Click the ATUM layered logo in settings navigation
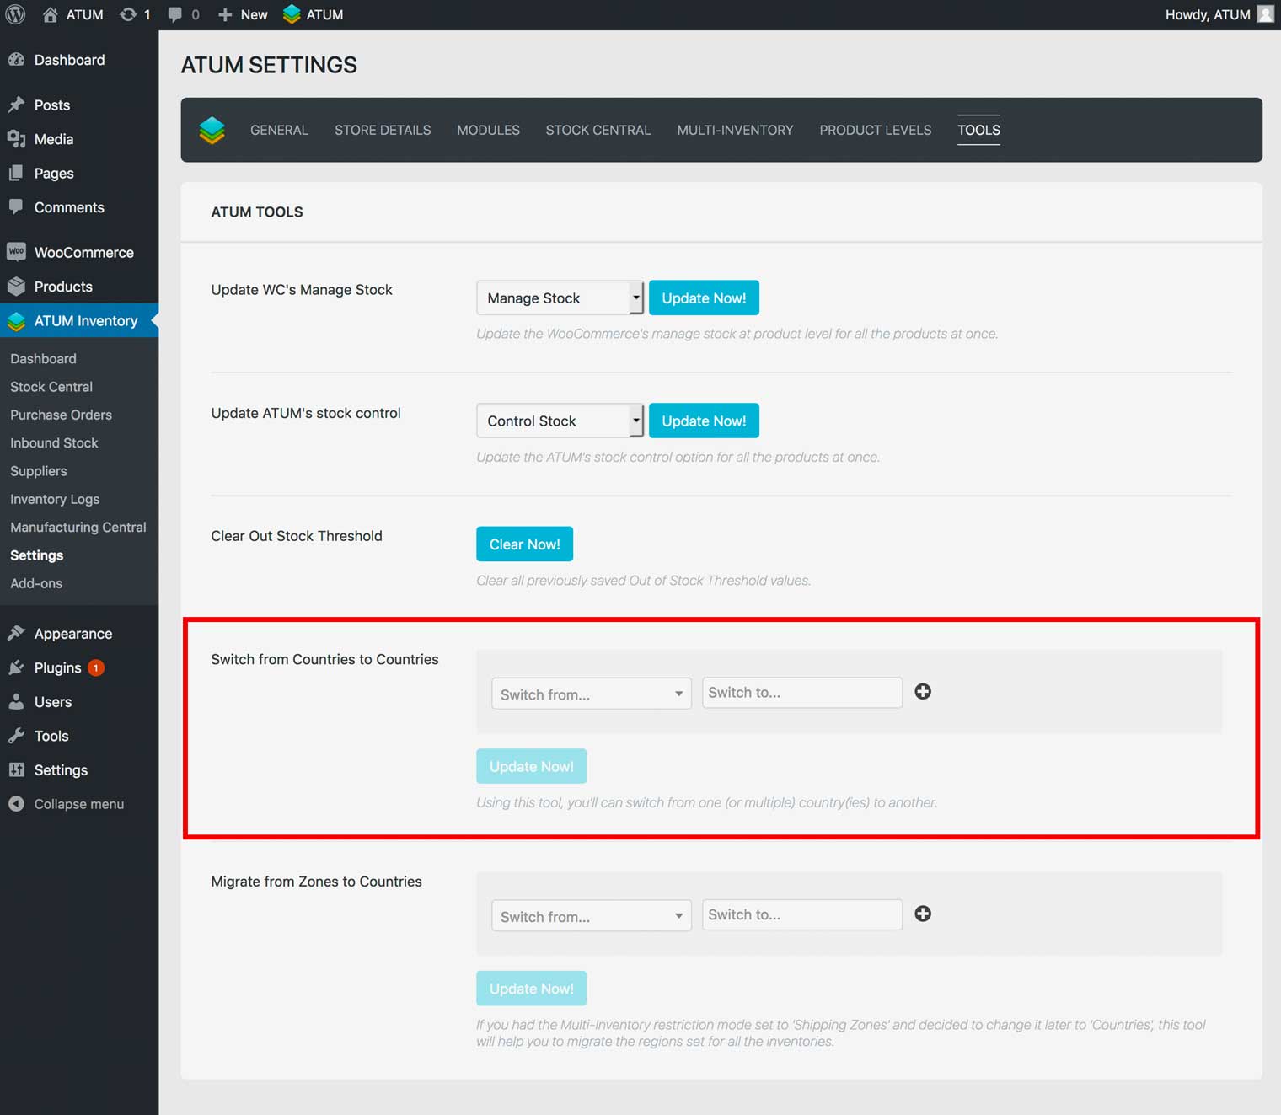1281x1115 pixels. 212,130
